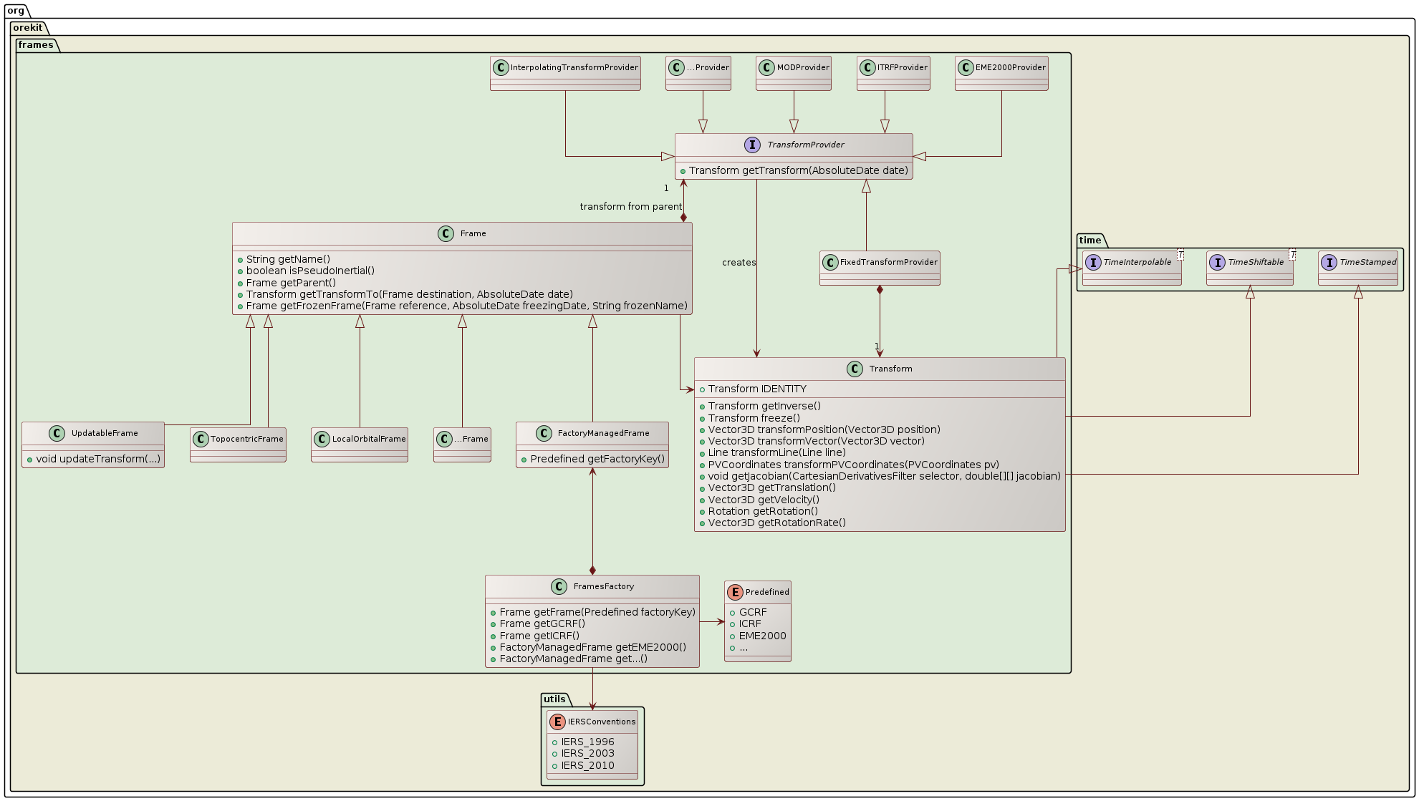Image resolution: width=1419 pixels, height=801 pixels.
Task: Click the FramesFactory class icon
Action: click(x=559, y=587)
